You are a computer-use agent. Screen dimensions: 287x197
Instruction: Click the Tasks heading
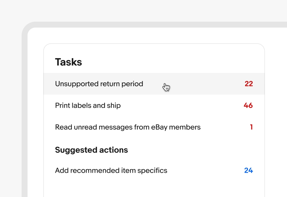pyautogui.click(x=68, y=62)
